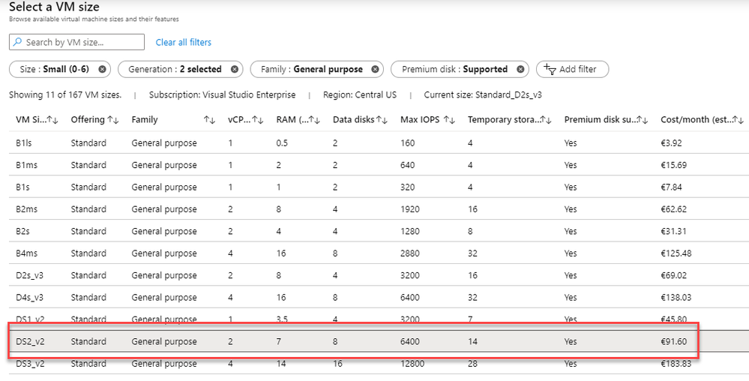Screen dimensions: 749x381
Task: Sort by vCPUs column arrows
Action: (258, 120)
